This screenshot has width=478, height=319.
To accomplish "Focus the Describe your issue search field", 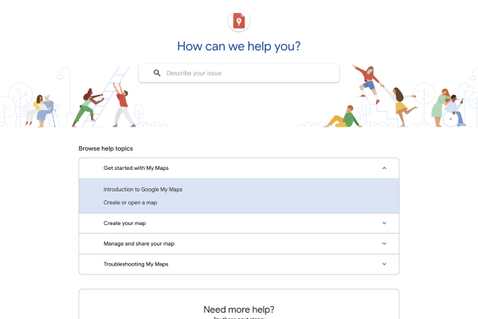I will click(239, 73).
